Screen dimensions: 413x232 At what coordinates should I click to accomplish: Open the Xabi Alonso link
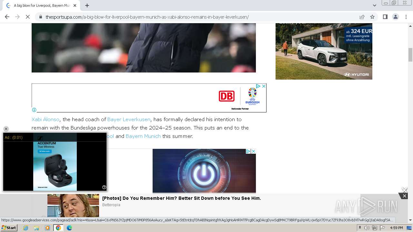45,119
